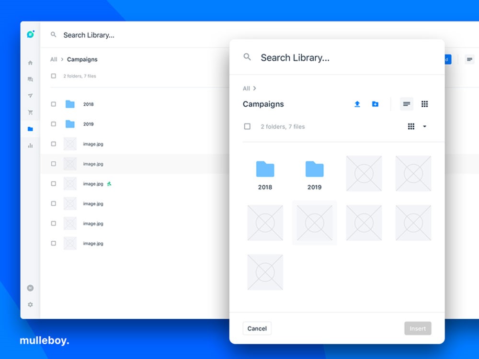Check the 2019 folder row checkbox
479x359 pixels.
point(54,124)
